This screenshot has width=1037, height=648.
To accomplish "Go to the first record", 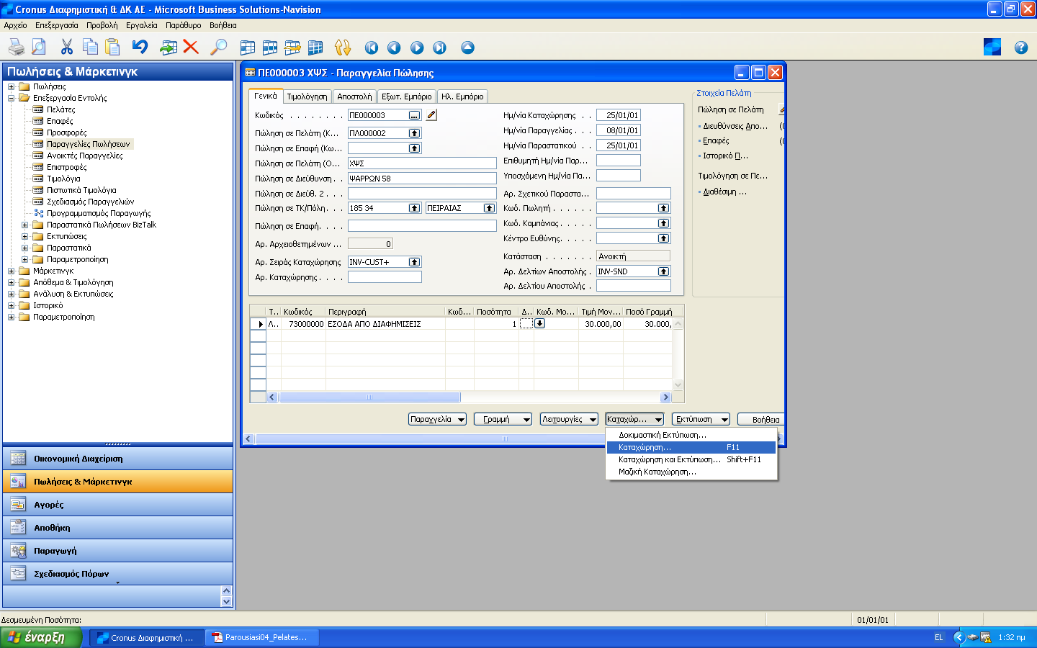I will pyautogui.click(x=372, y=48).
